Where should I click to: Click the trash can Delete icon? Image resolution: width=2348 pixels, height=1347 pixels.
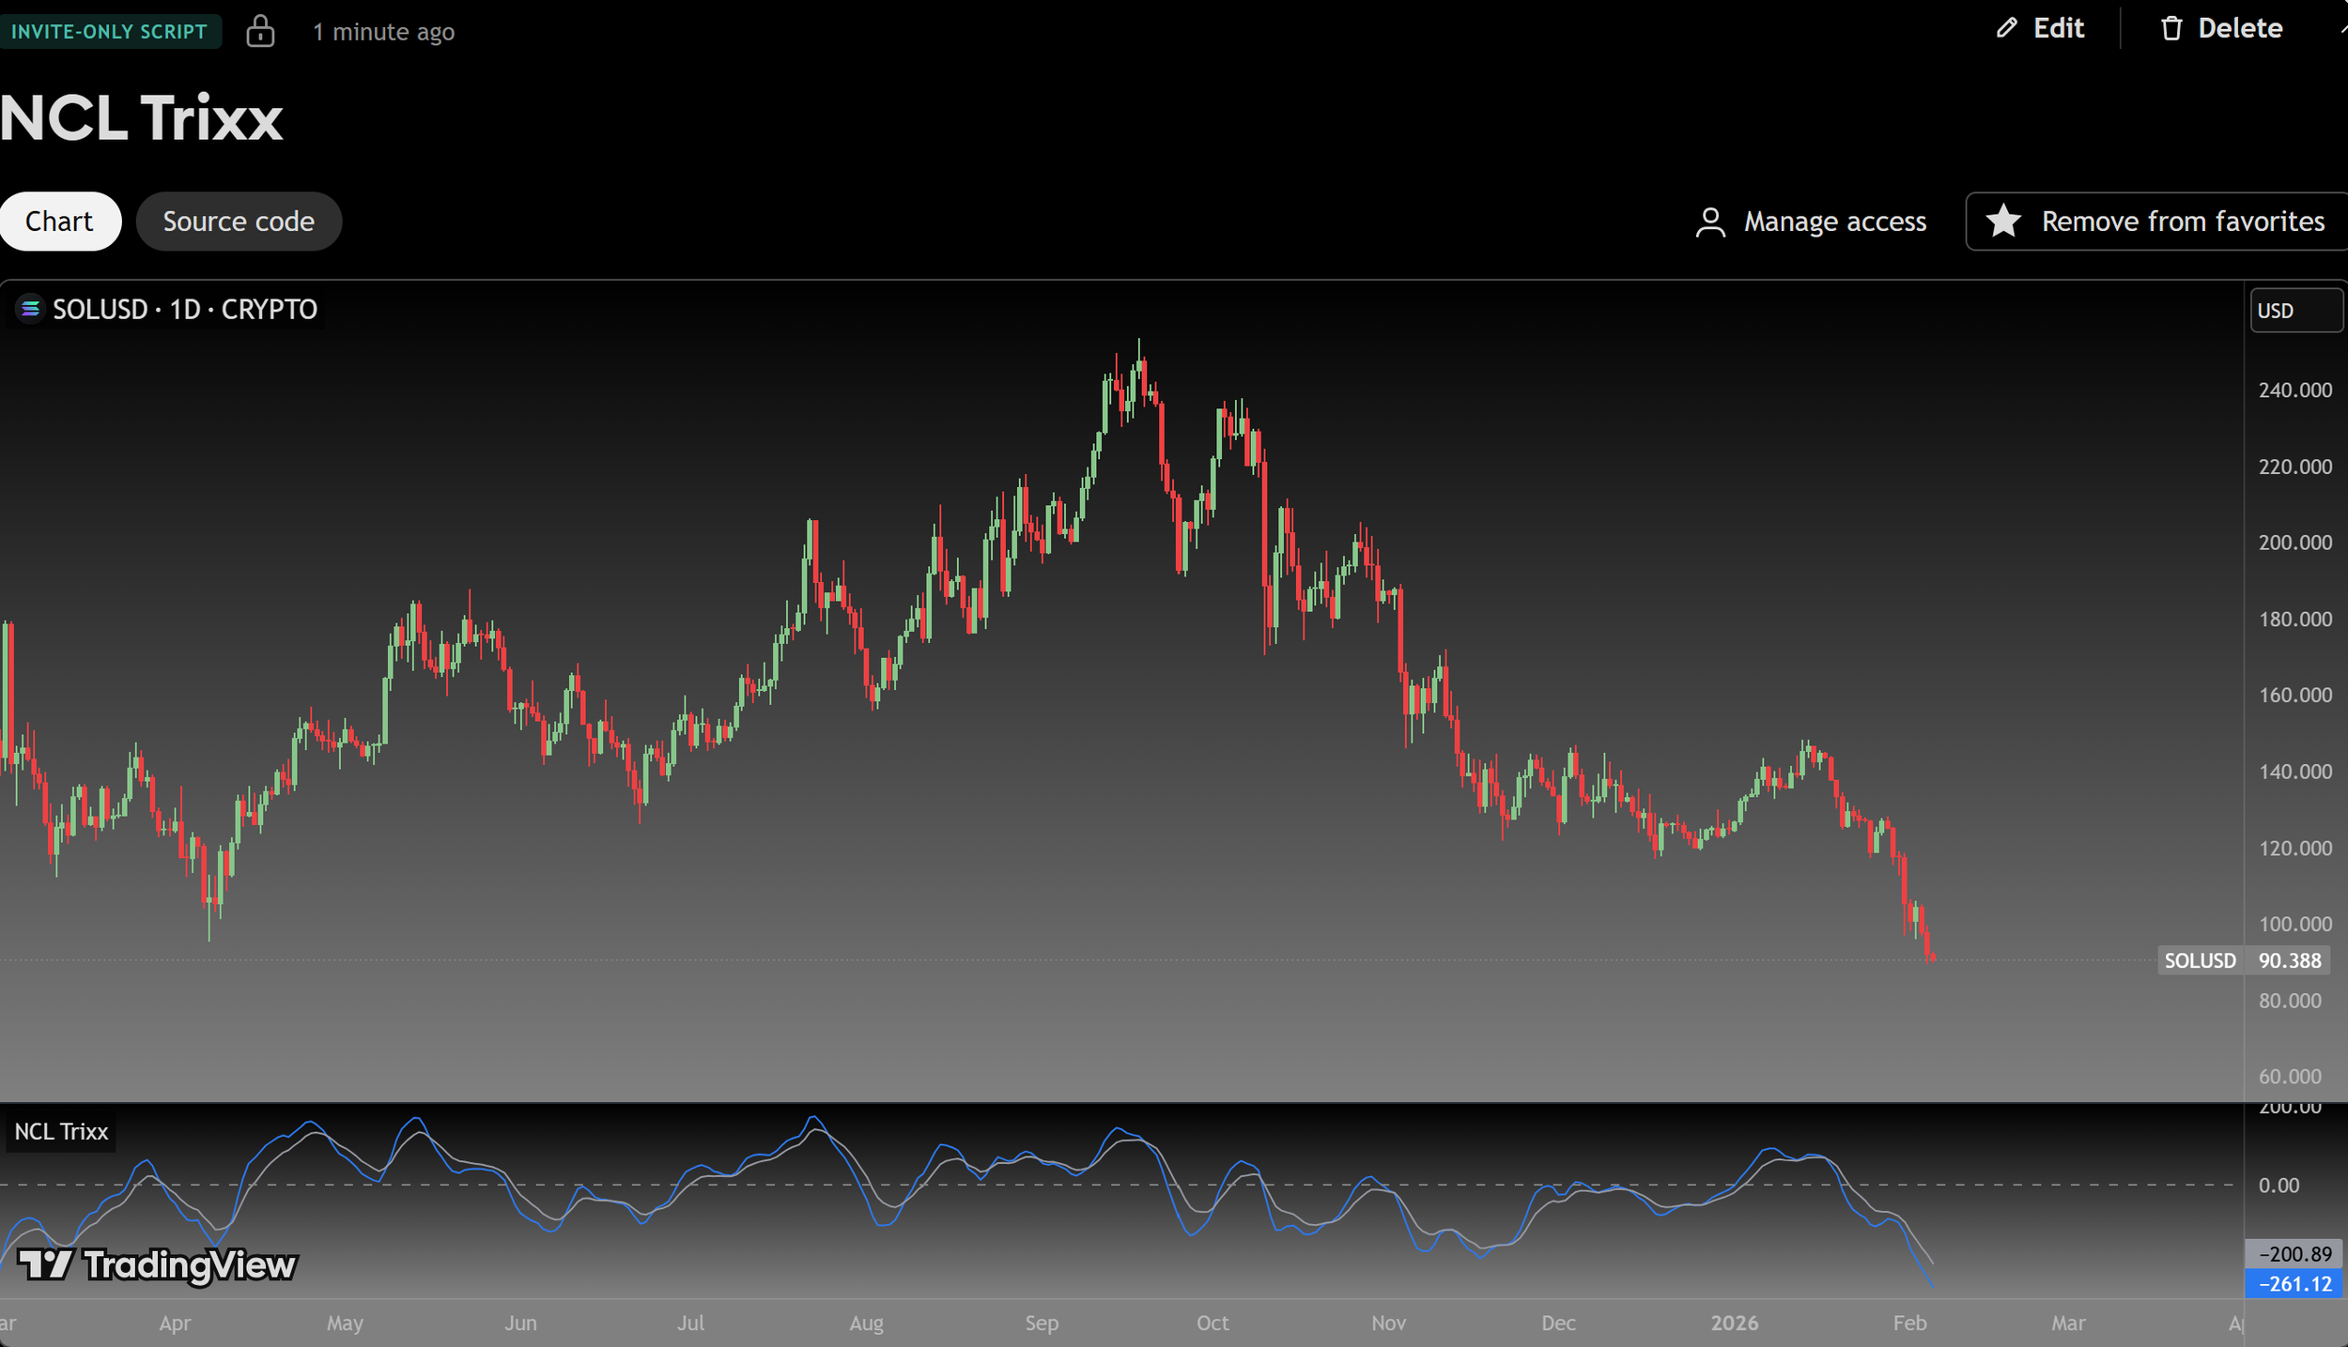click(2171, 28)
